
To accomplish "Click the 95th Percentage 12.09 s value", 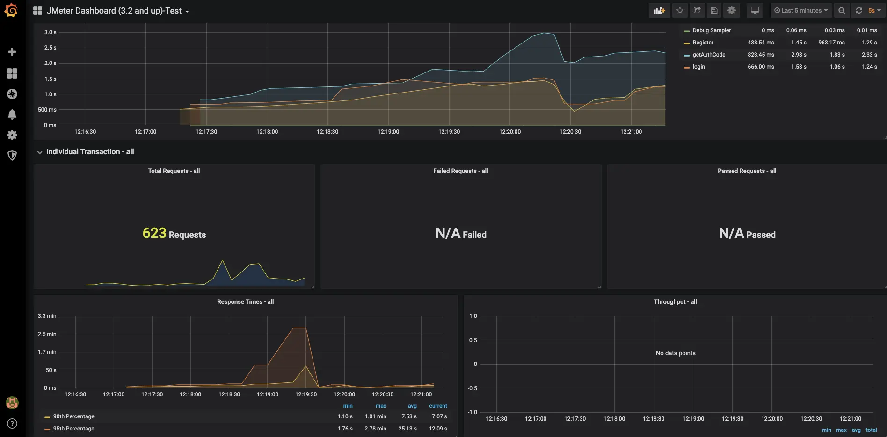I will tap(438, 429).
